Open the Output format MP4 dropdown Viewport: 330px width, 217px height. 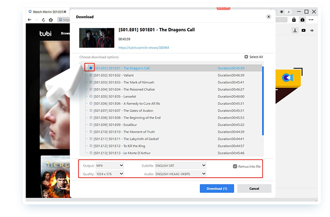tap(110, 166)
